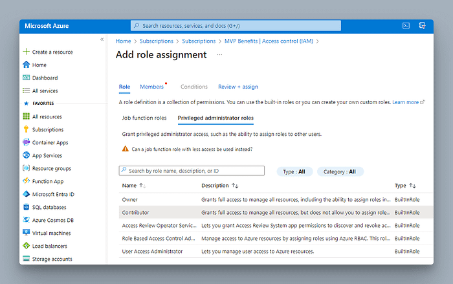Click the Function App lightning icon
Viewport: 453px width, 284px height.
pyautogui.click(x=26, y=181)
